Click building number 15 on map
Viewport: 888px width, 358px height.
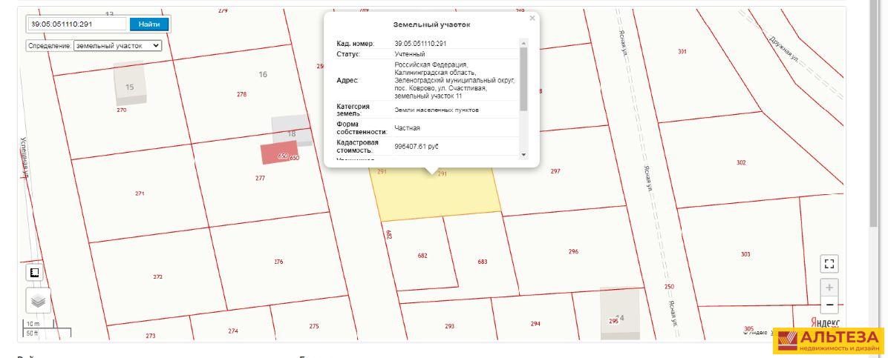click(x=130, y=84)
